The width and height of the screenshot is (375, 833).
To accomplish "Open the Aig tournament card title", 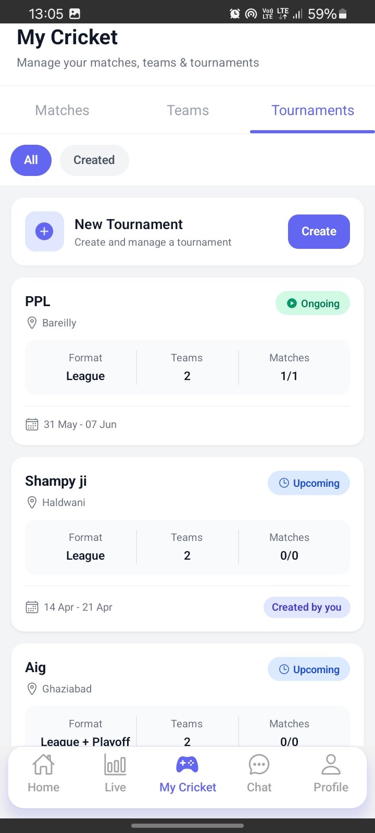I will [35, 667].
